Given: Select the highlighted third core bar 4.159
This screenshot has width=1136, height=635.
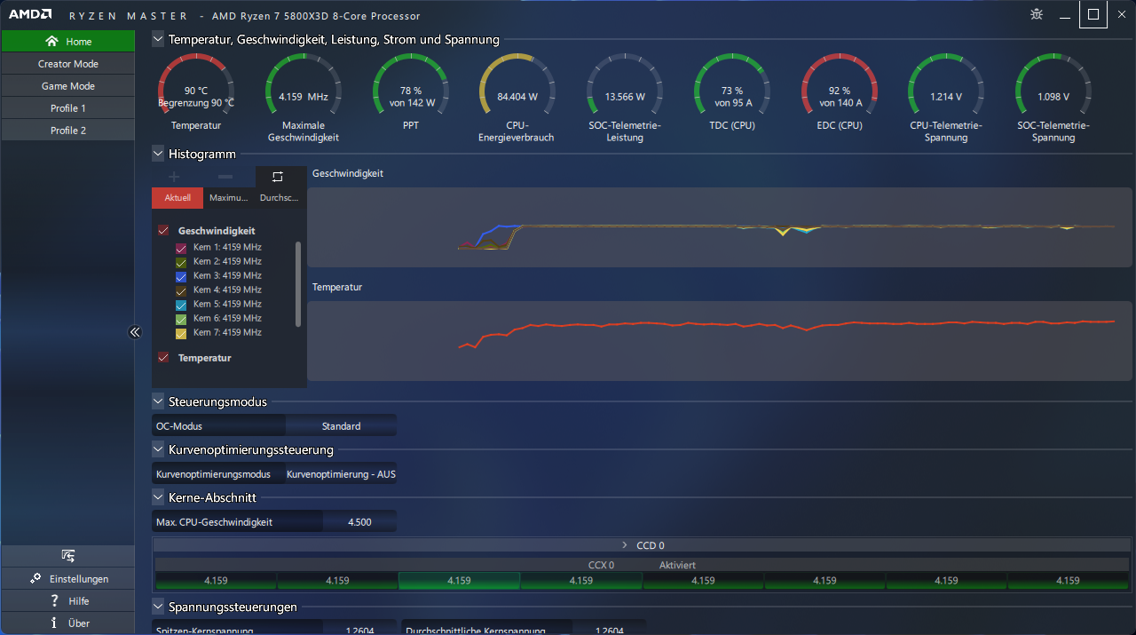Looking at the screenshot, I should [459, 581].
